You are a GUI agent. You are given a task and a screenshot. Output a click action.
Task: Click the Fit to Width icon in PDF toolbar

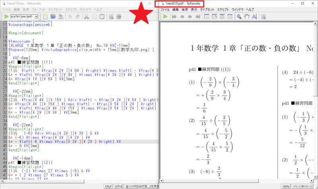[214, 17]
